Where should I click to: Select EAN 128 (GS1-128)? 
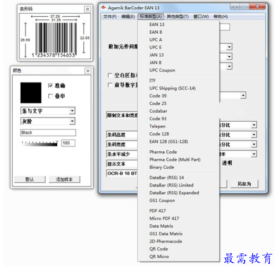[179, 142]
